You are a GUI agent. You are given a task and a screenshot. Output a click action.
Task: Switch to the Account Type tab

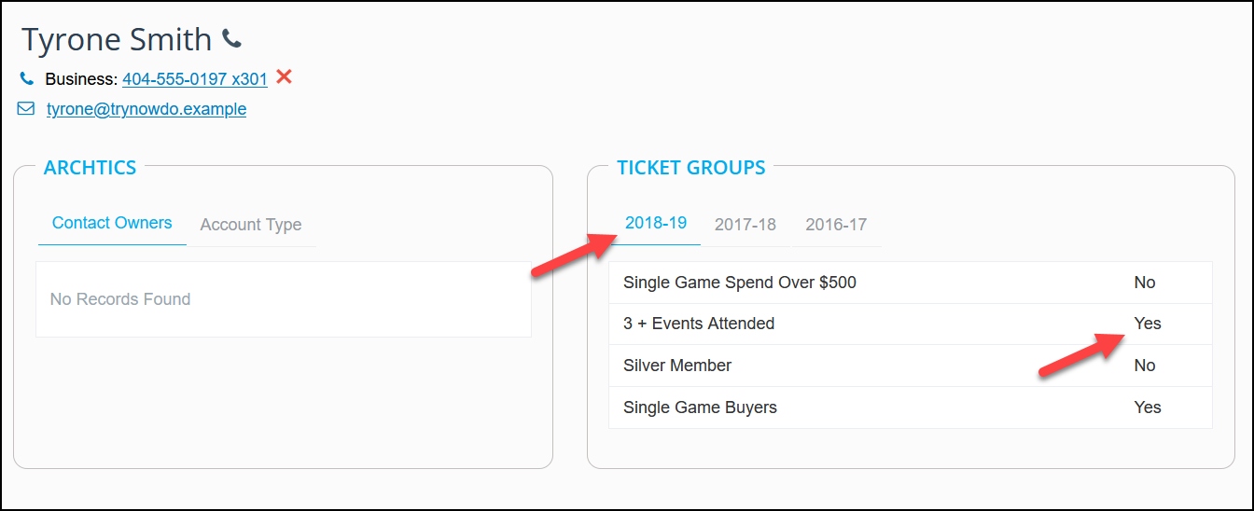click(251, 225)
